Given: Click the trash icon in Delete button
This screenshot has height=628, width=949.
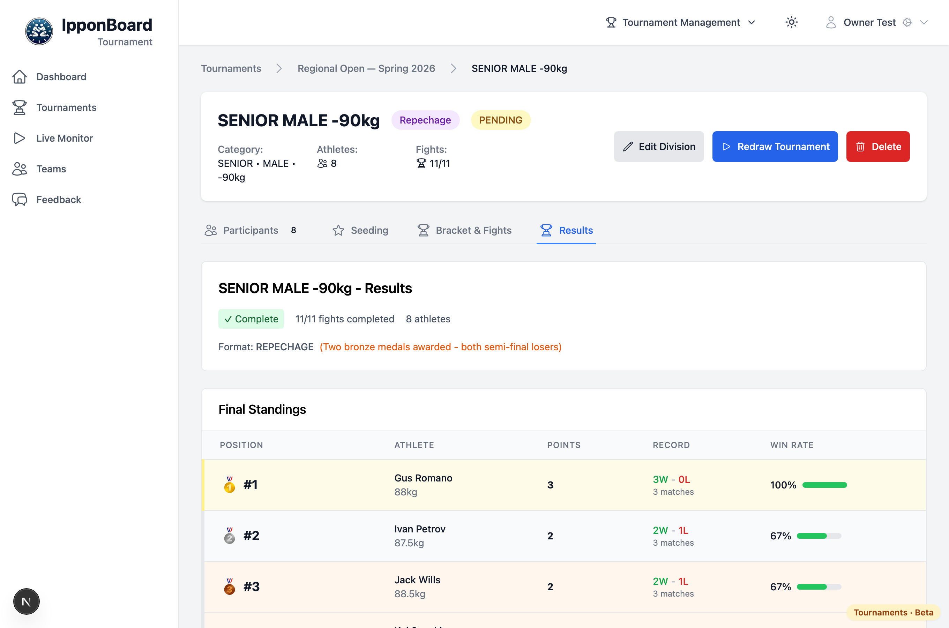Looking at the screenshot, I should [860, 147].
